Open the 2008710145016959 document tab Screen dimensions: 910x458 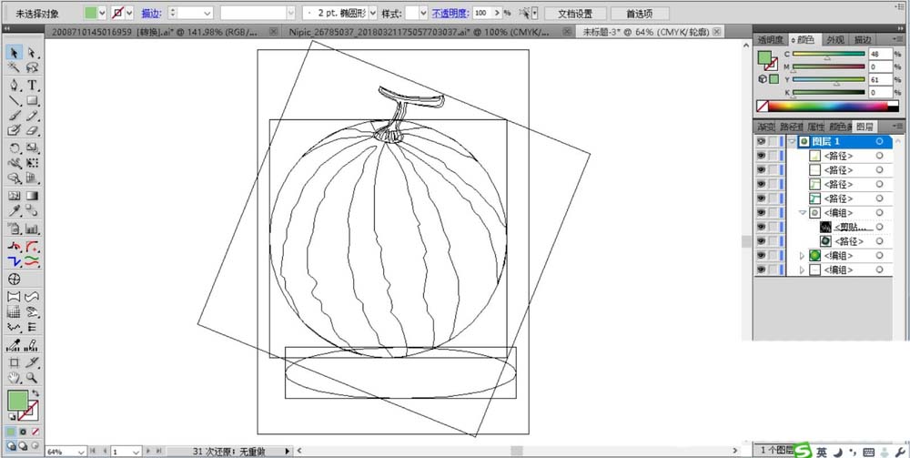point(155,32)
